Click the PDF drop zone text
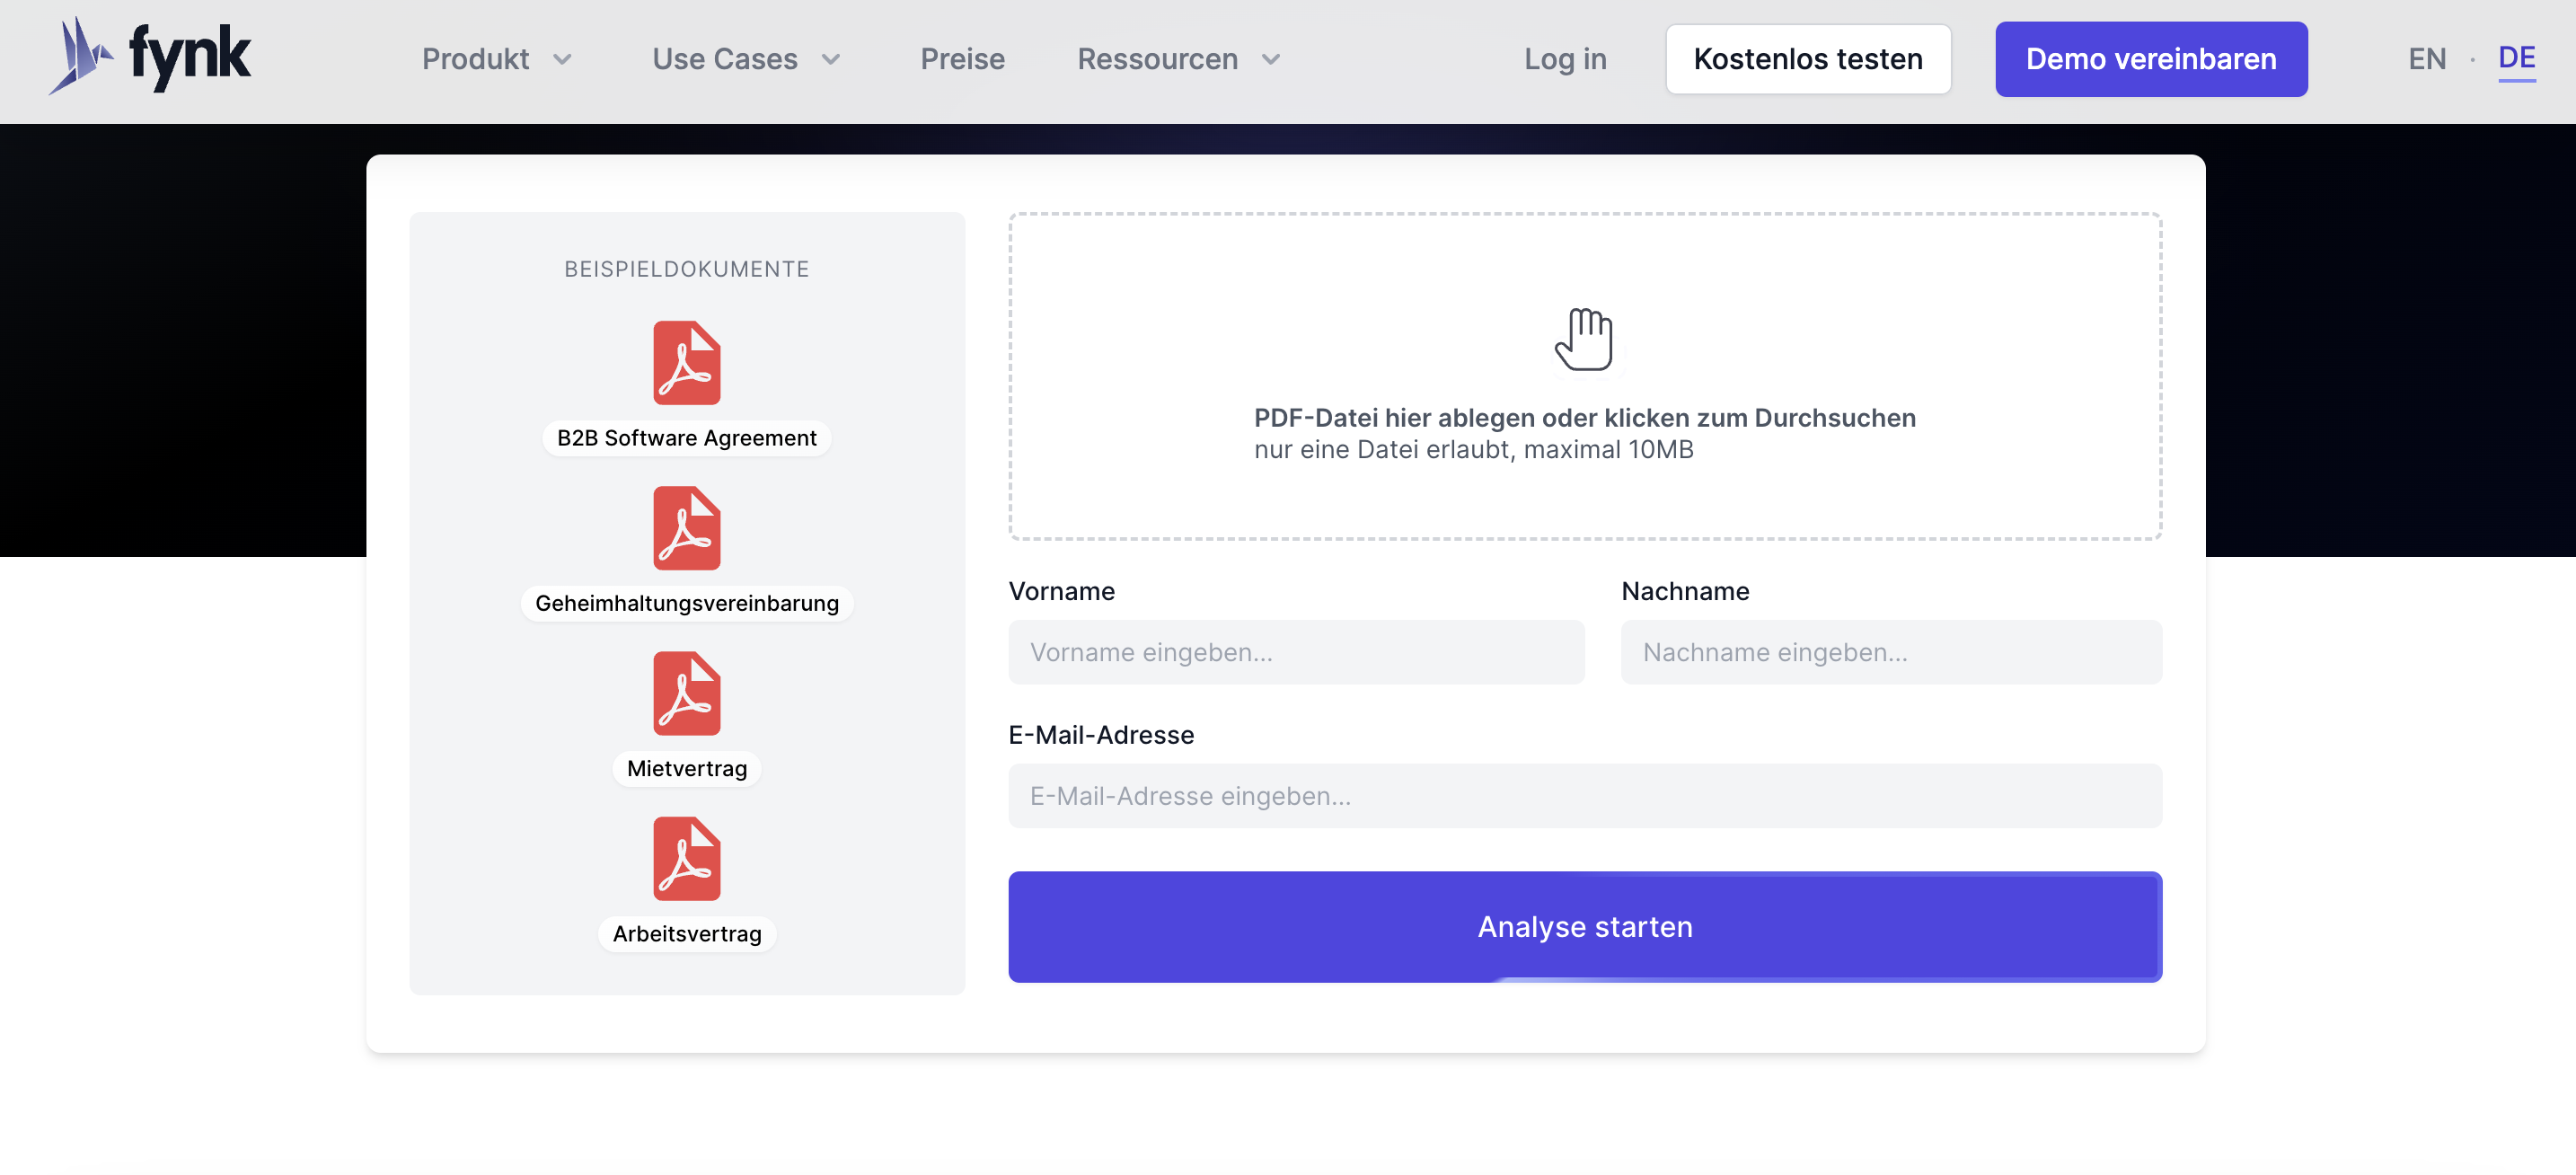This screenshot has height=1175, width=2576. (x=1585, y=418)
